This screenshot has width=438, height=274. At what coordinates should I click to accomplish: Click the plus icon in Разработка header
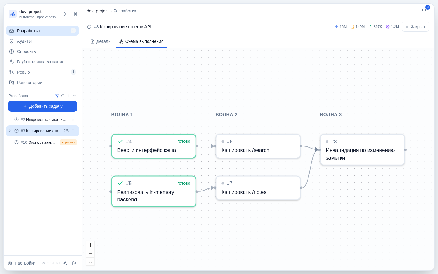pos(69,96)
